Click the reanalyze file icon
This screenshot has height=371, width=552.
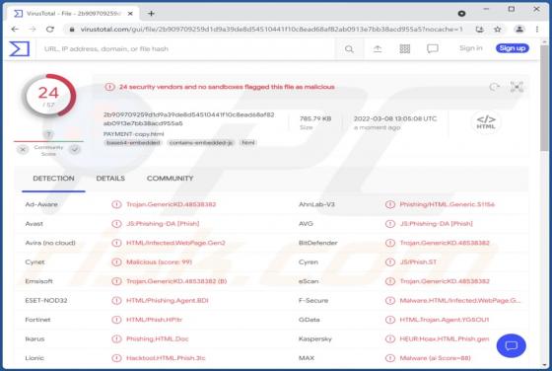tap(494, 87)
